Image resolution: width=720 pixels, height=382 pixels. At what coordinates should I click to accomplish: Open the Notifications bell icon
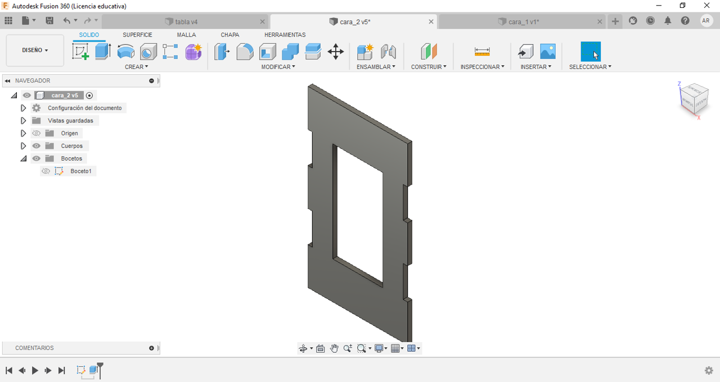coord(668,21)
